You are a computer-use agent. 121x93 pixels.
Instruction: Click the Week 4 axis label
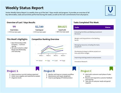[63, 56]
